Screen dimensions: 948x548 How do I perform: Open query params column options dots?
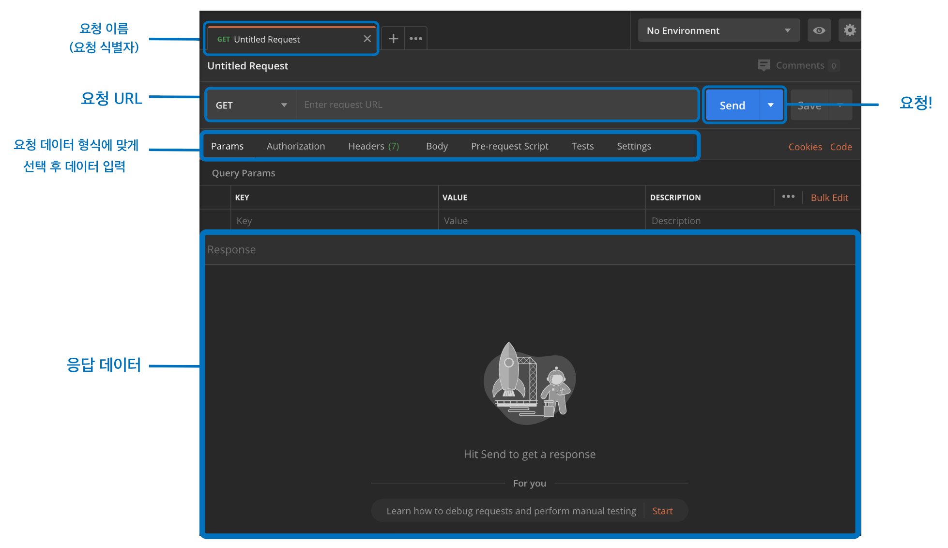tap(788, 197)
